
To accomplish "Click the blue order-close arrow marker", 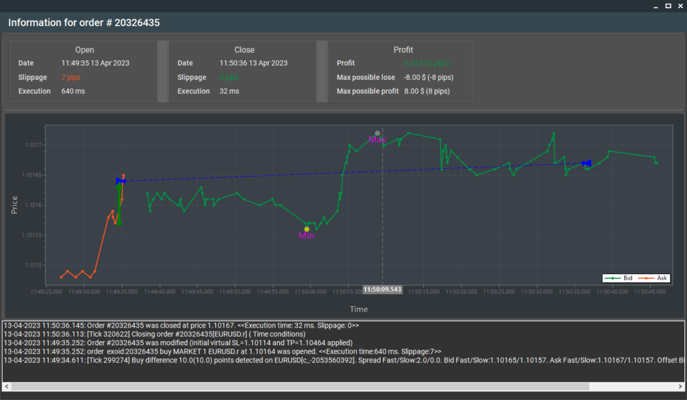I will click(586, 163).
